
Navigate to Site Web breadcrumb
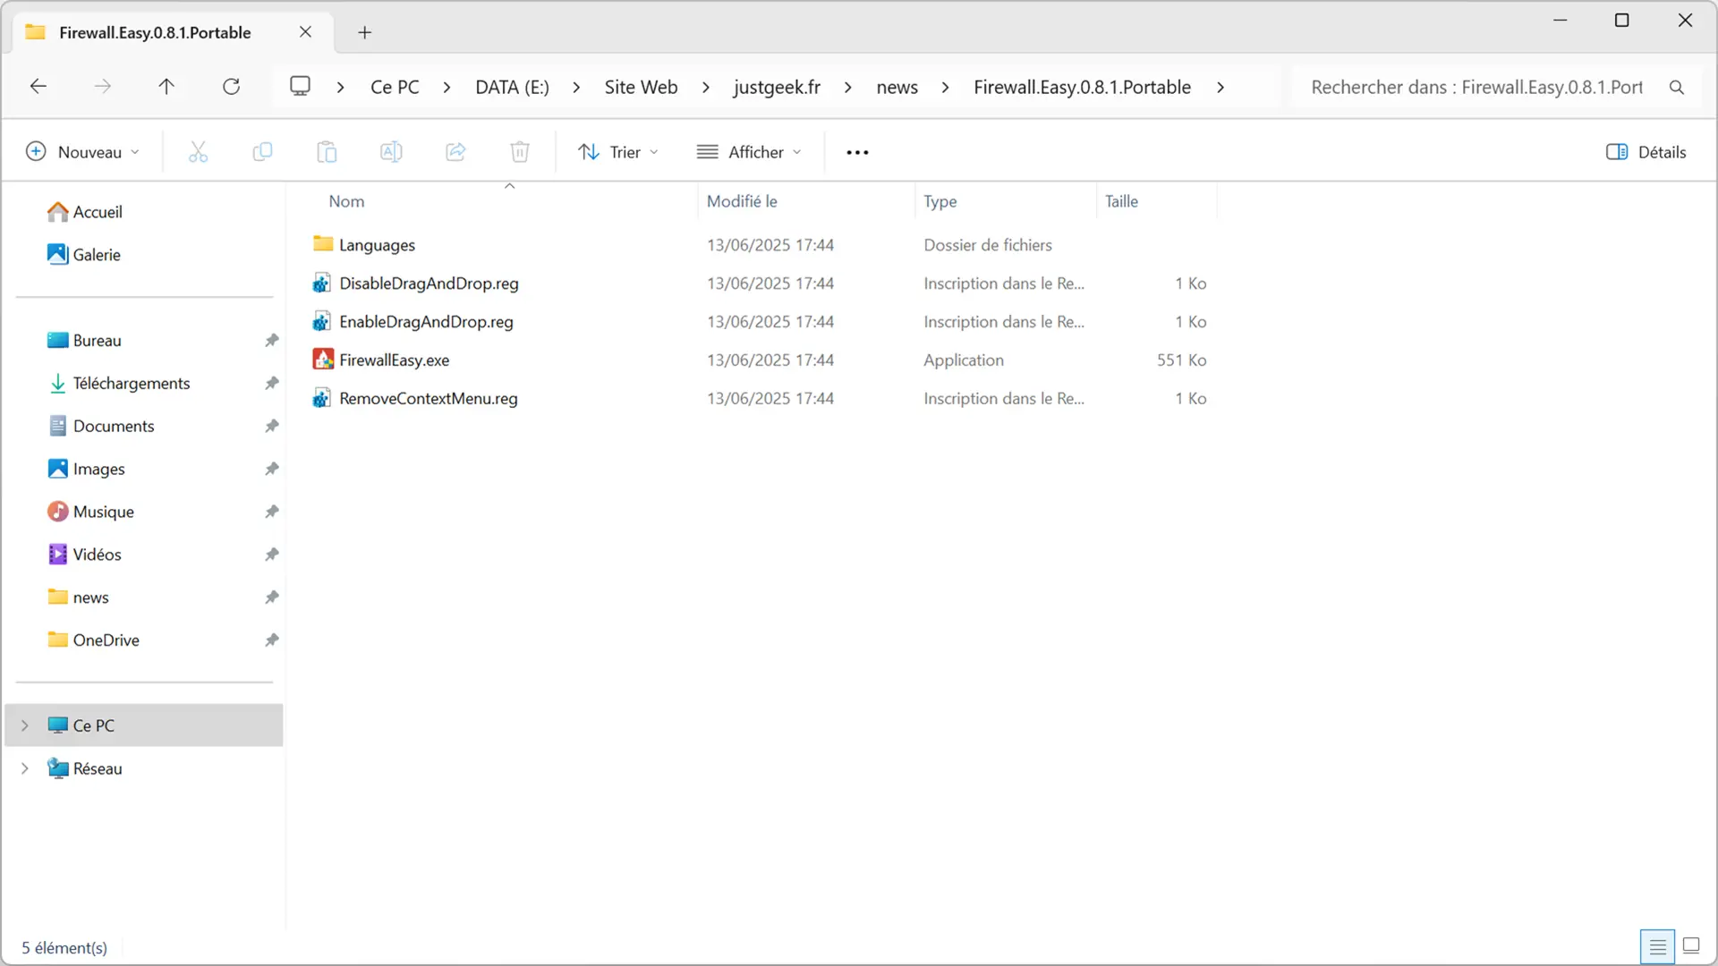tap(641, 88)
